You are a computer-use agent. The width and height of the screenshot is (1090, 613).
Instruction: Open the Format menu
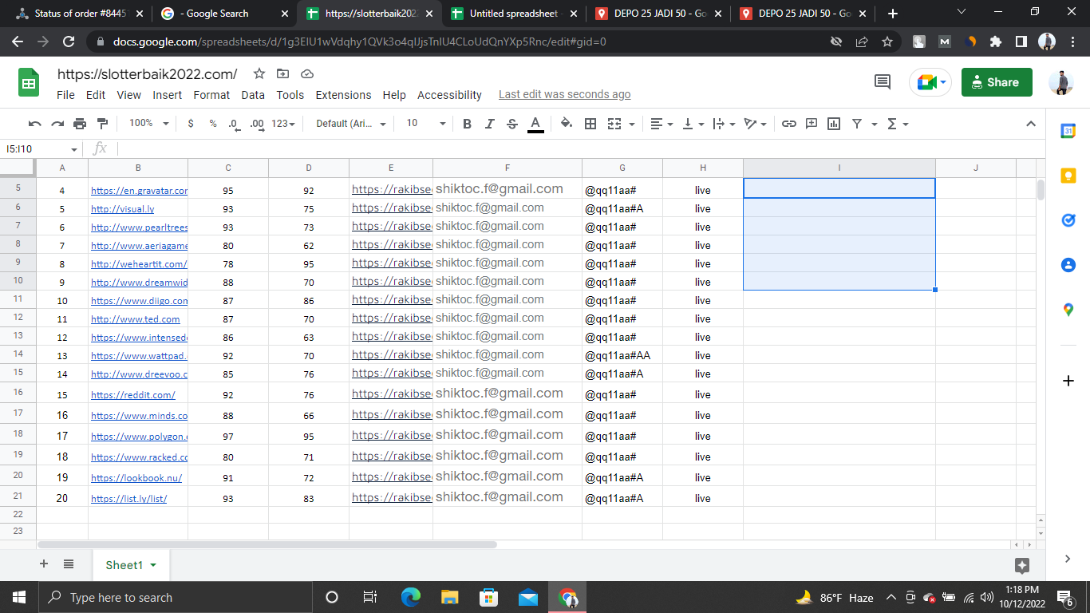point(211,95)
